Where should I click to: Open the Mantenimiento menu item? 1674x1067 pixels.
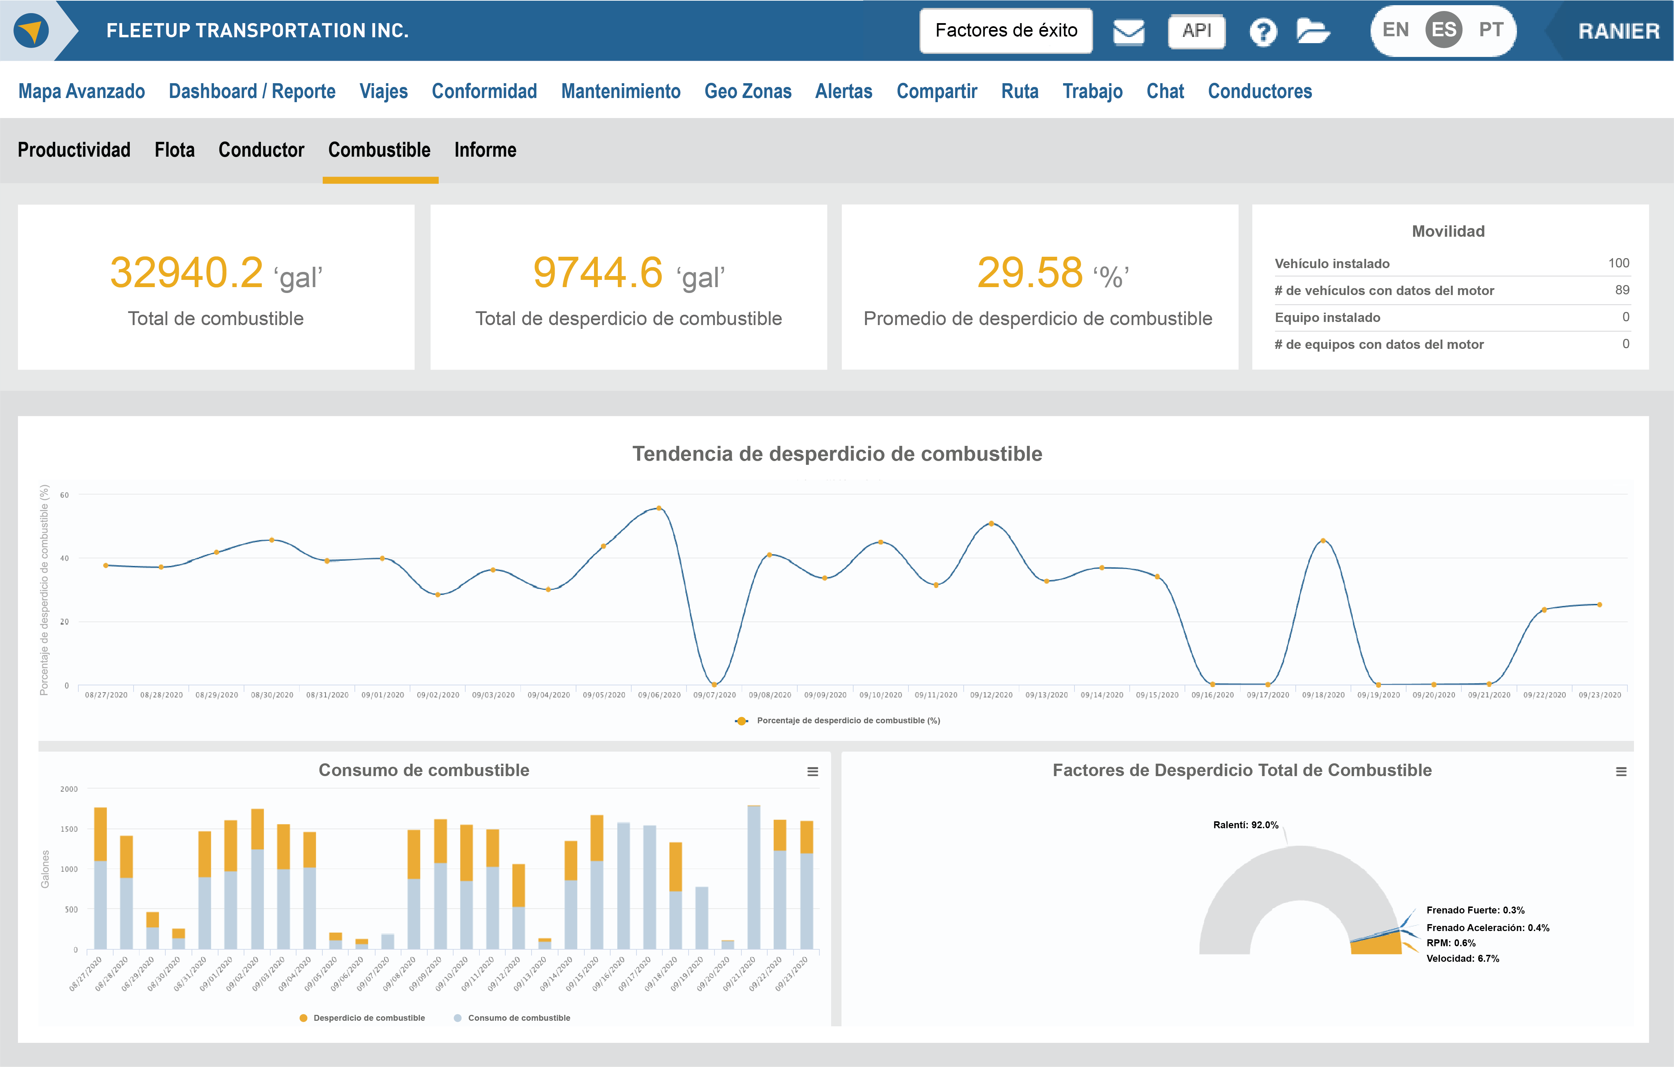tap(620, 91)
